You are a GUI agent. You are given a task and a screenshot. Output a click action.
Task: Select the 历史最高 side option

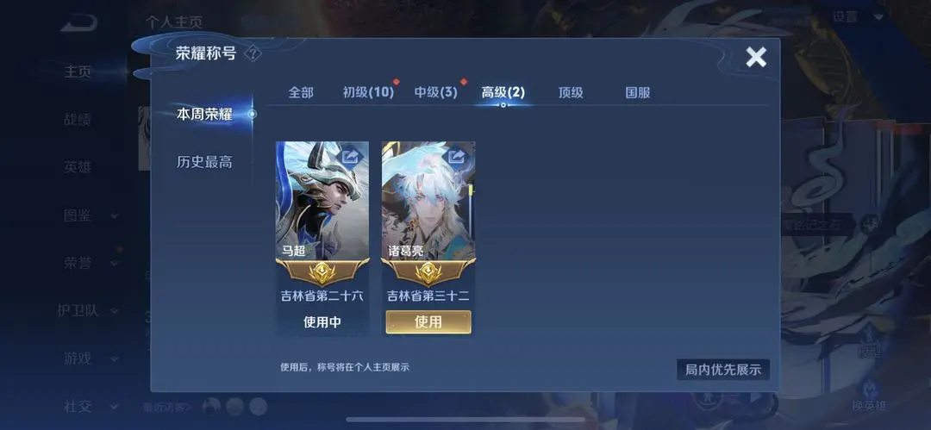pos(204,161)
